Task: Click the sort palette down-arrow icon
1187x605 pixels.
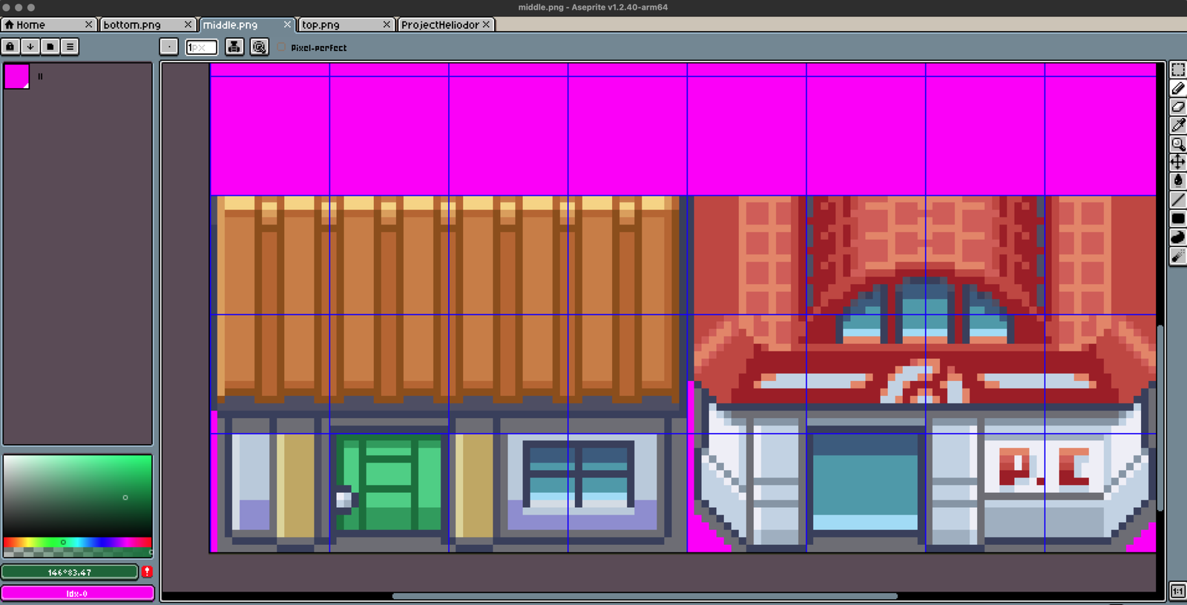Action: click(30, 47)
